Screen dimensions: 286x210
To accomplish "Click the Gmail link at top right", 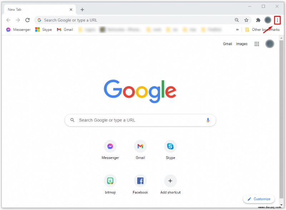I will click(x=227, y=44).
